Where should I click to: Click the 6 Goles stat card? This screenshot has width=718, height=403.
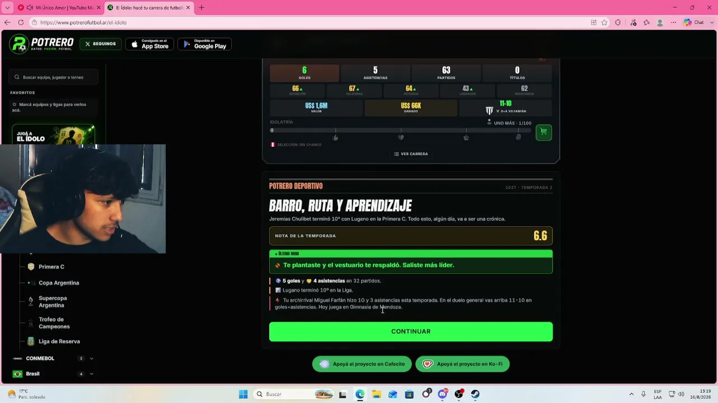pos(304,73)
